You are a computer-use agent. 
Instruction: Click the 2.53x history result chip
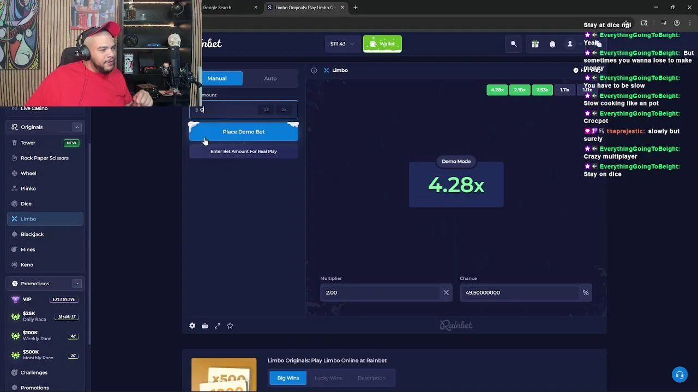pyautogui.click(x=542, y=90)
